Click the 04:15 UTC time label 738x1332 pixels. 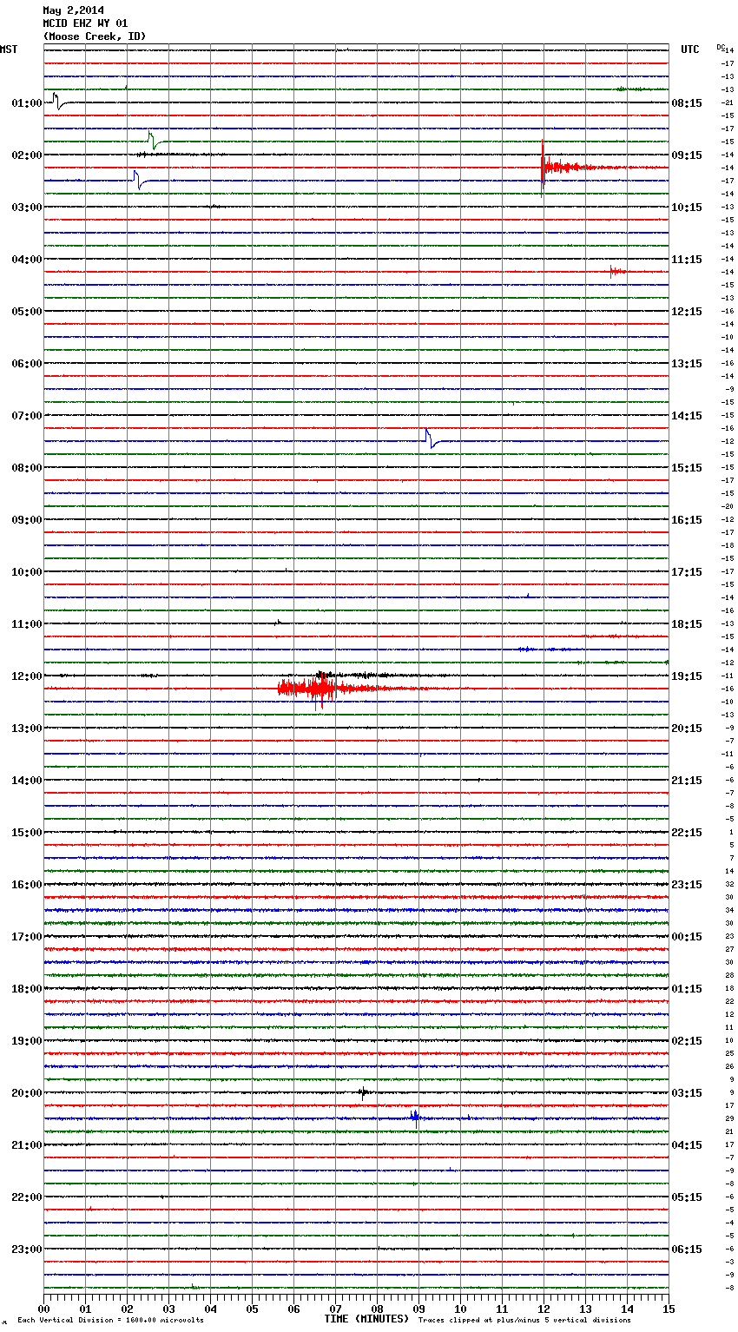[687, 1144]
